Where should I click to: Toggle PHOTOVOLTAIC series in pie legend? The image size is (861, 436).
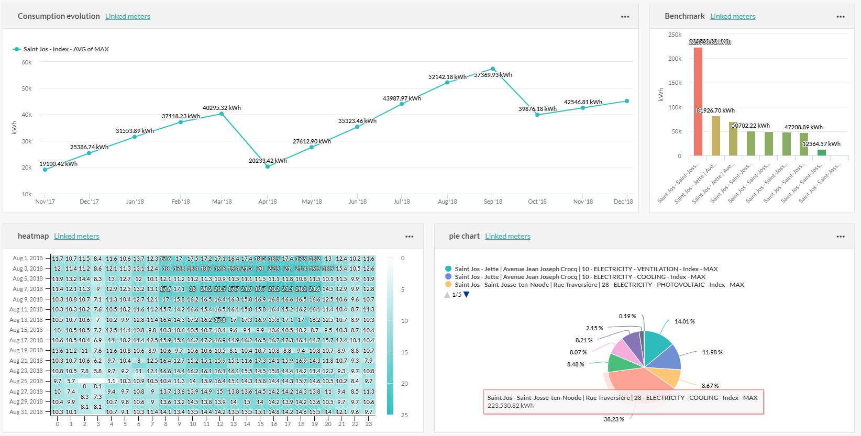tap(594, 285)
